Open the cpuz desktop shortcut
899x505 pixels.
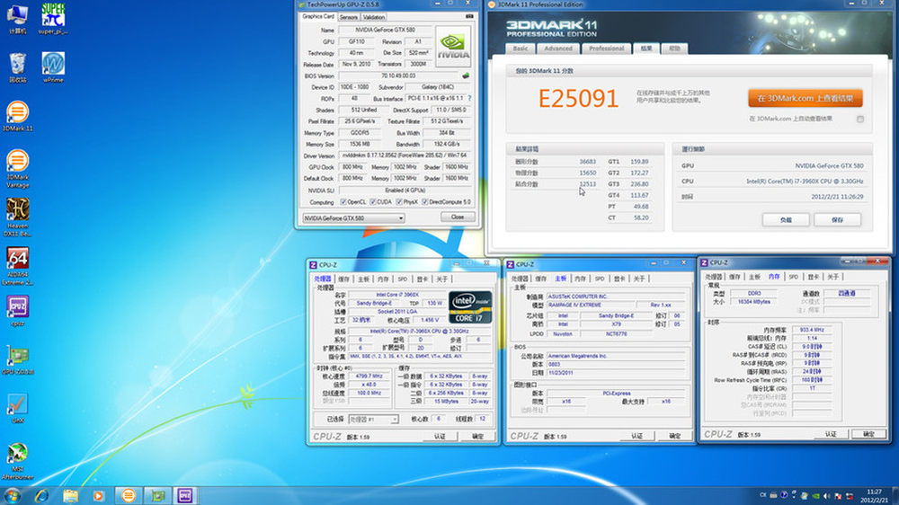point(17,311)
